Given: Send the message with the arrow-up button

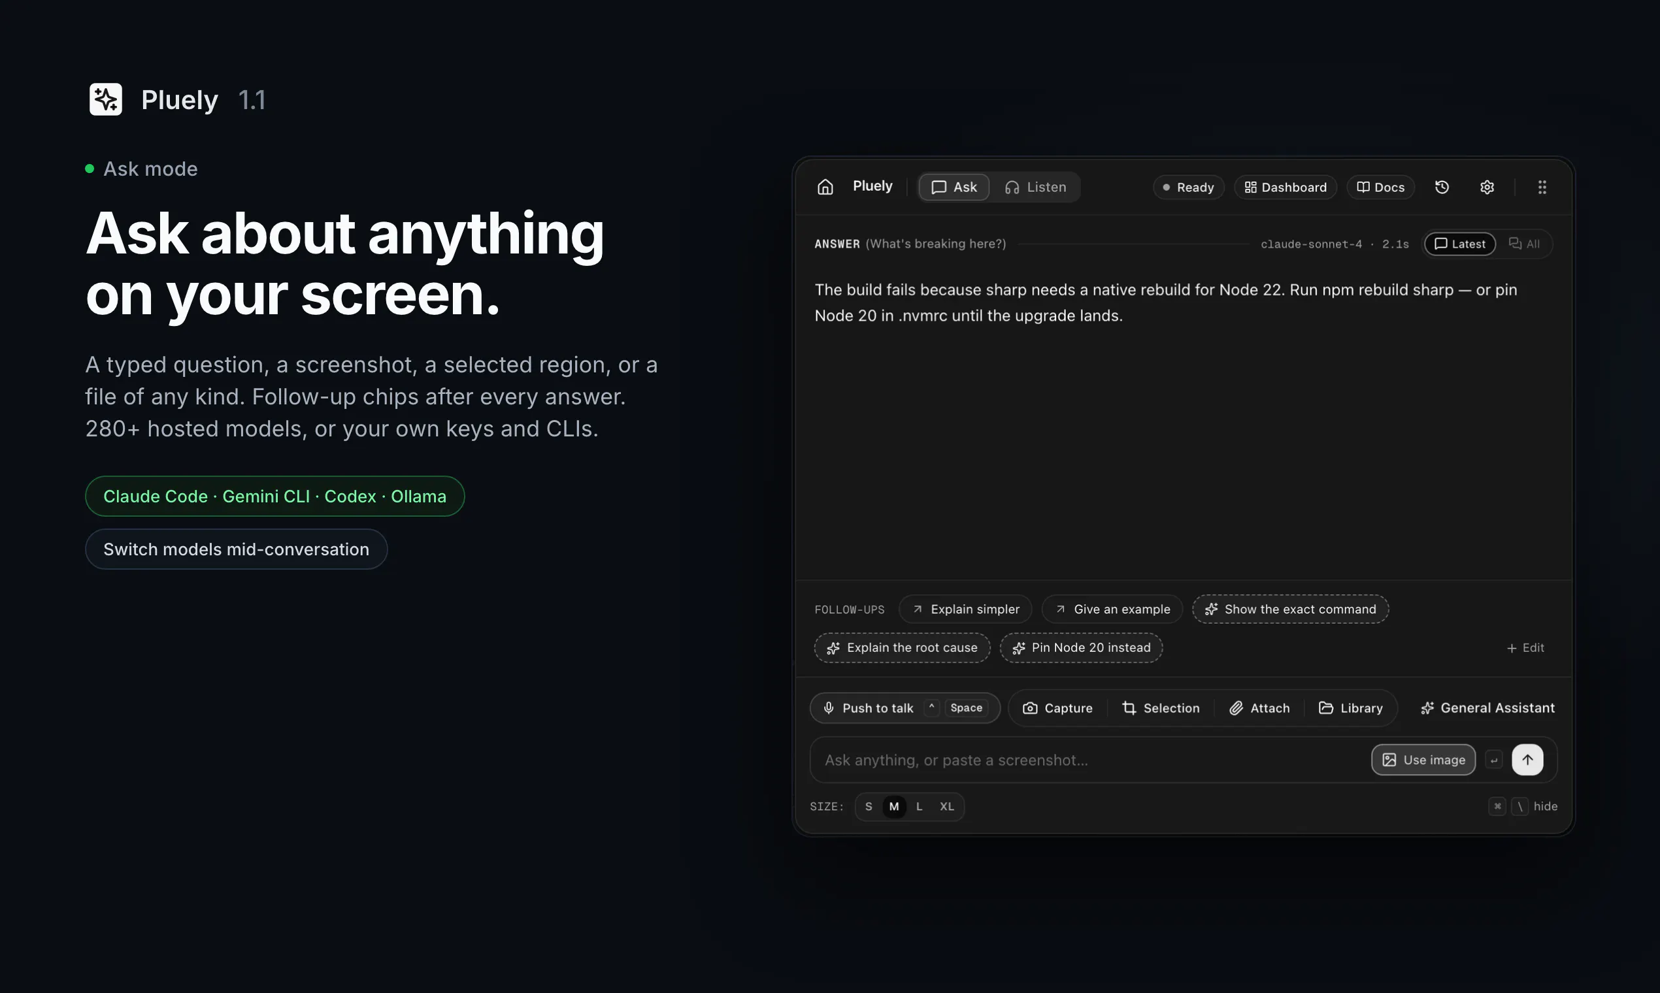Looking at the screenshot, I should [x=1527, y=760].
